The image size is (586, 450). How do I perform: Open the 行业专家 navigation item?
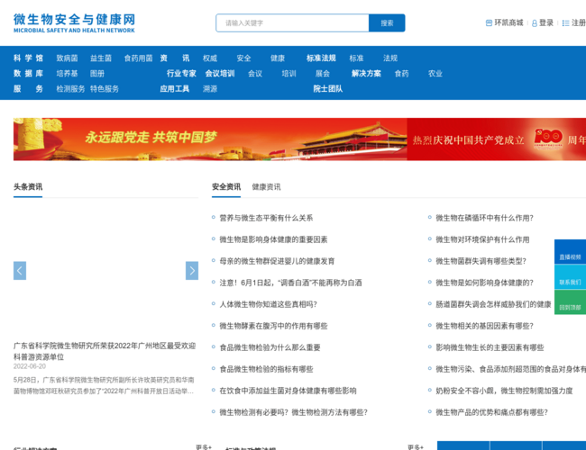click(181, 74)
